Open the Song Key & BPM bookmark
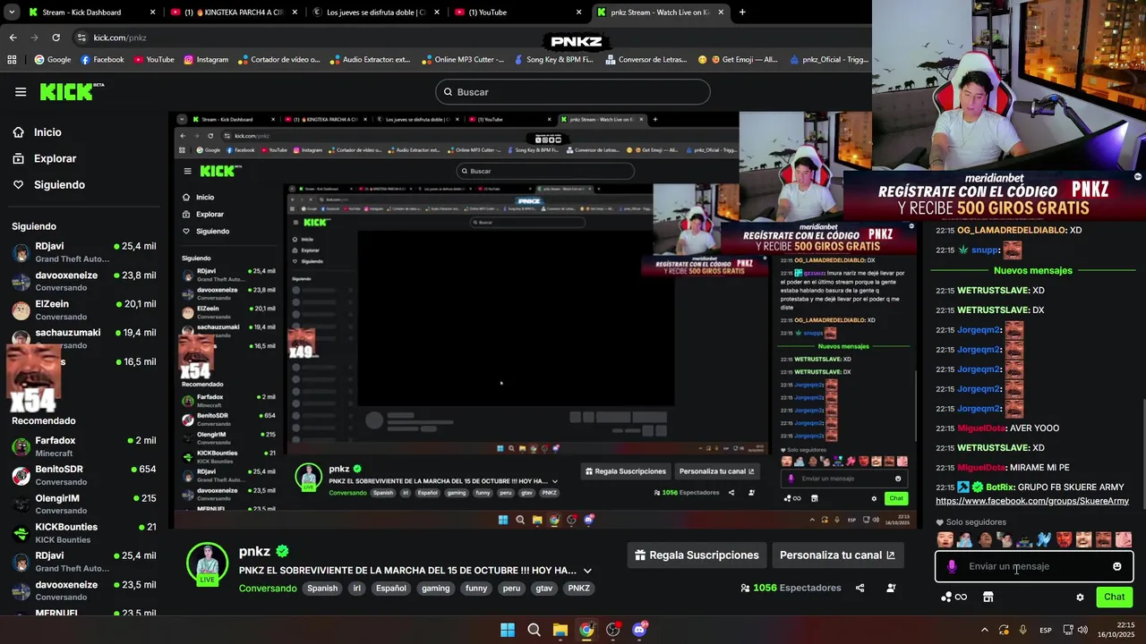Image resolution: width=1146 pixels, height=644 pixels. 553,60
